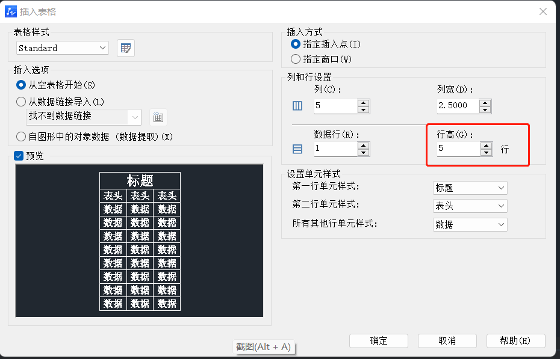
Task: Click the columns icon beside 列(C)
Action: [297, 105]
